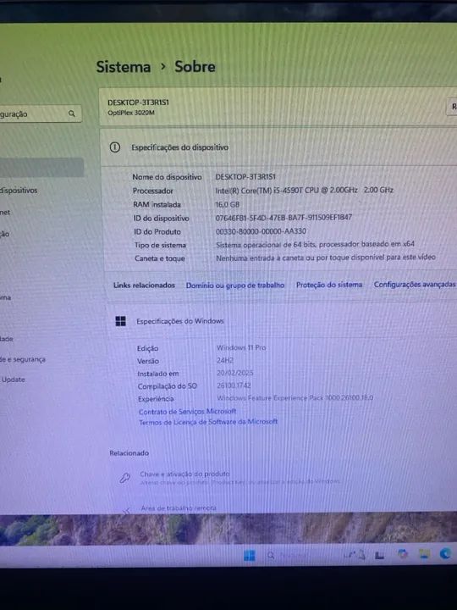
Task: Click the Windows logo beside Especificações do Windows
Action: tap(120, 321)
